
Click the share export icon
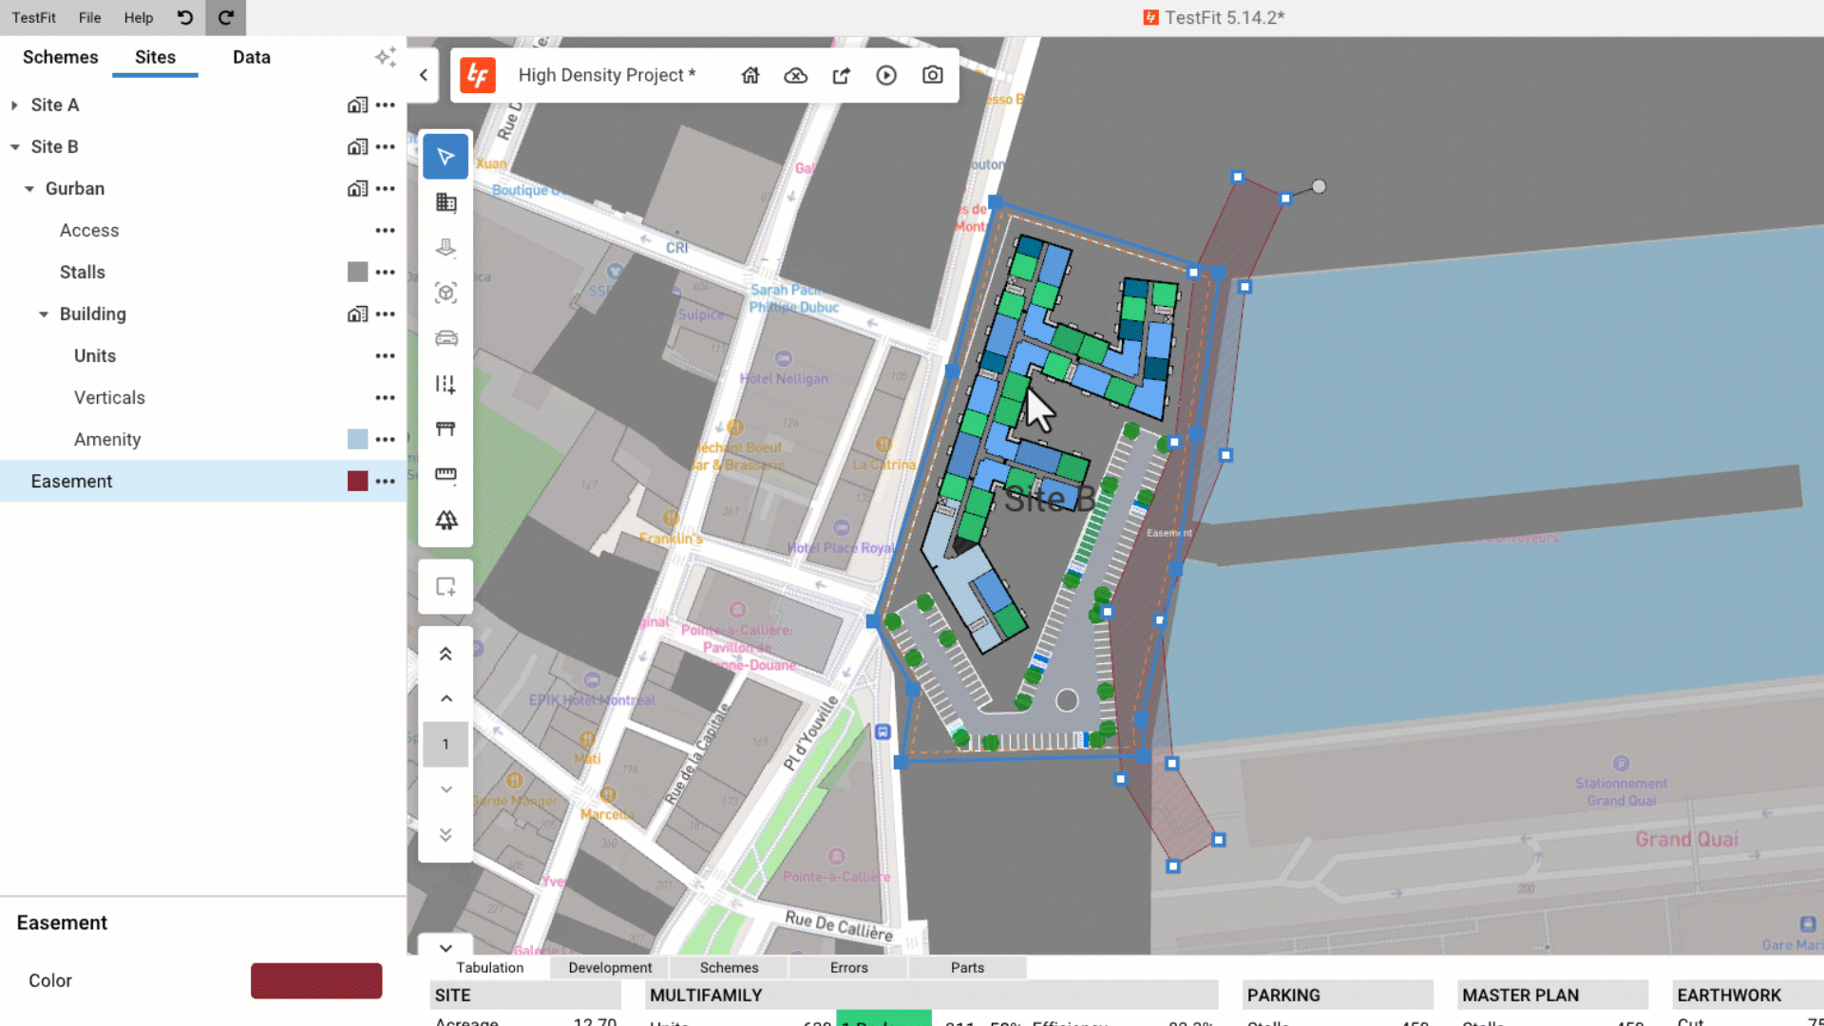tap(841, 75)
